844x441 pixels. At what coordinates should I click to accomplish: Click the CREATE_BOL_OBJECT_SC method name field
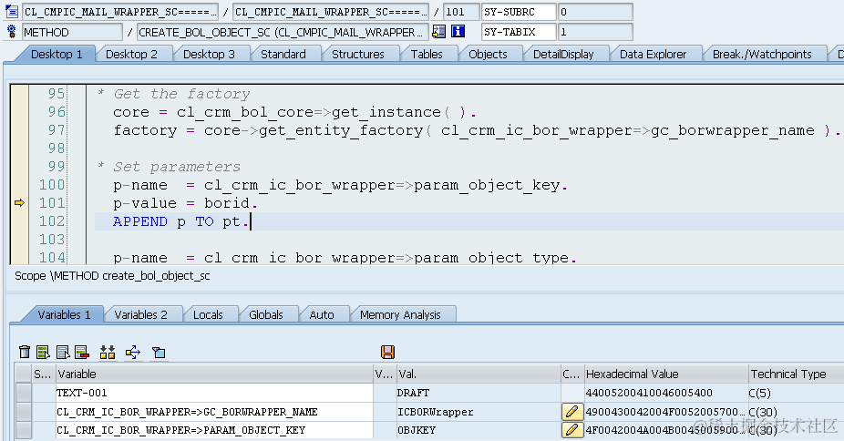(283, 32)
